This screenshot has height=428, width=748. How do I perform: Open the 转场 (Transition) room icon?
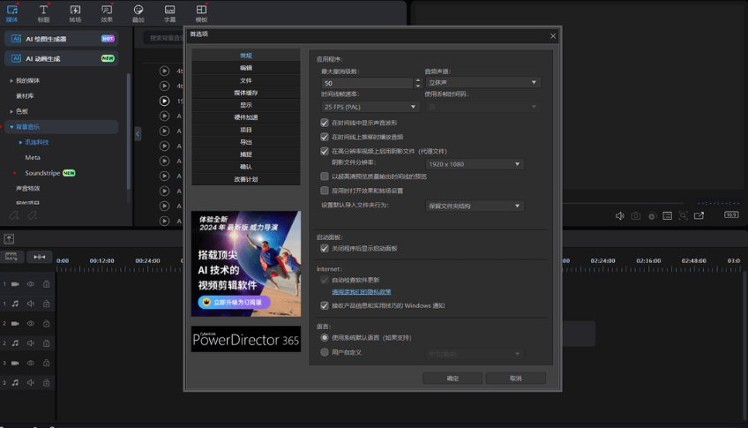point(75,12)
